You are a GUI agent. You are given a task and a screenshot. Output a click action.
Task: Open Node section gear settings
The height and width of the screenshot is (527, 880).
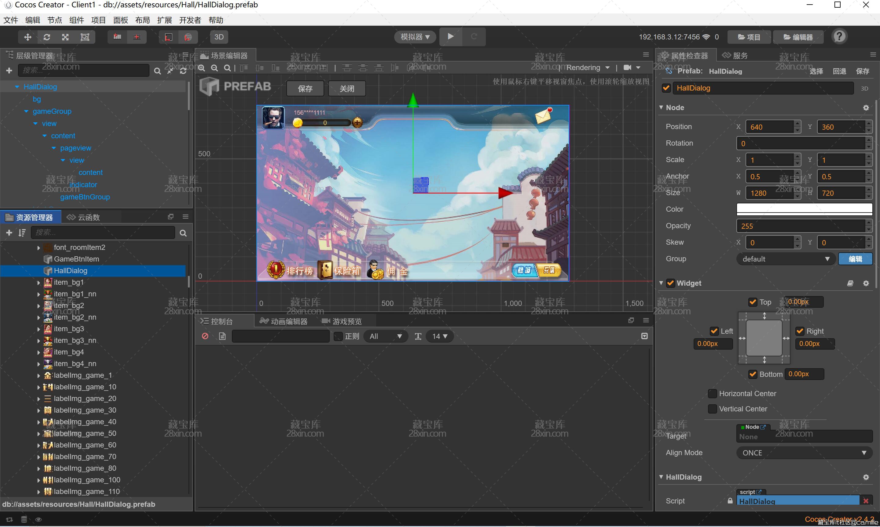(866, 108)
